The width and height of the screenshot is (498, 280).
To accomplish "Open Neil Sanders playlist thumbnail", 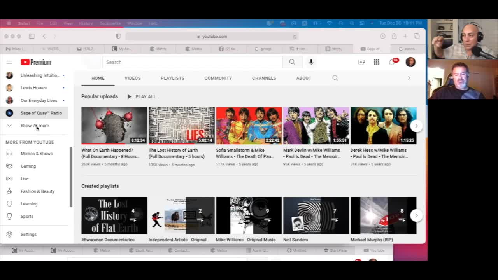I will pos(316,215).
